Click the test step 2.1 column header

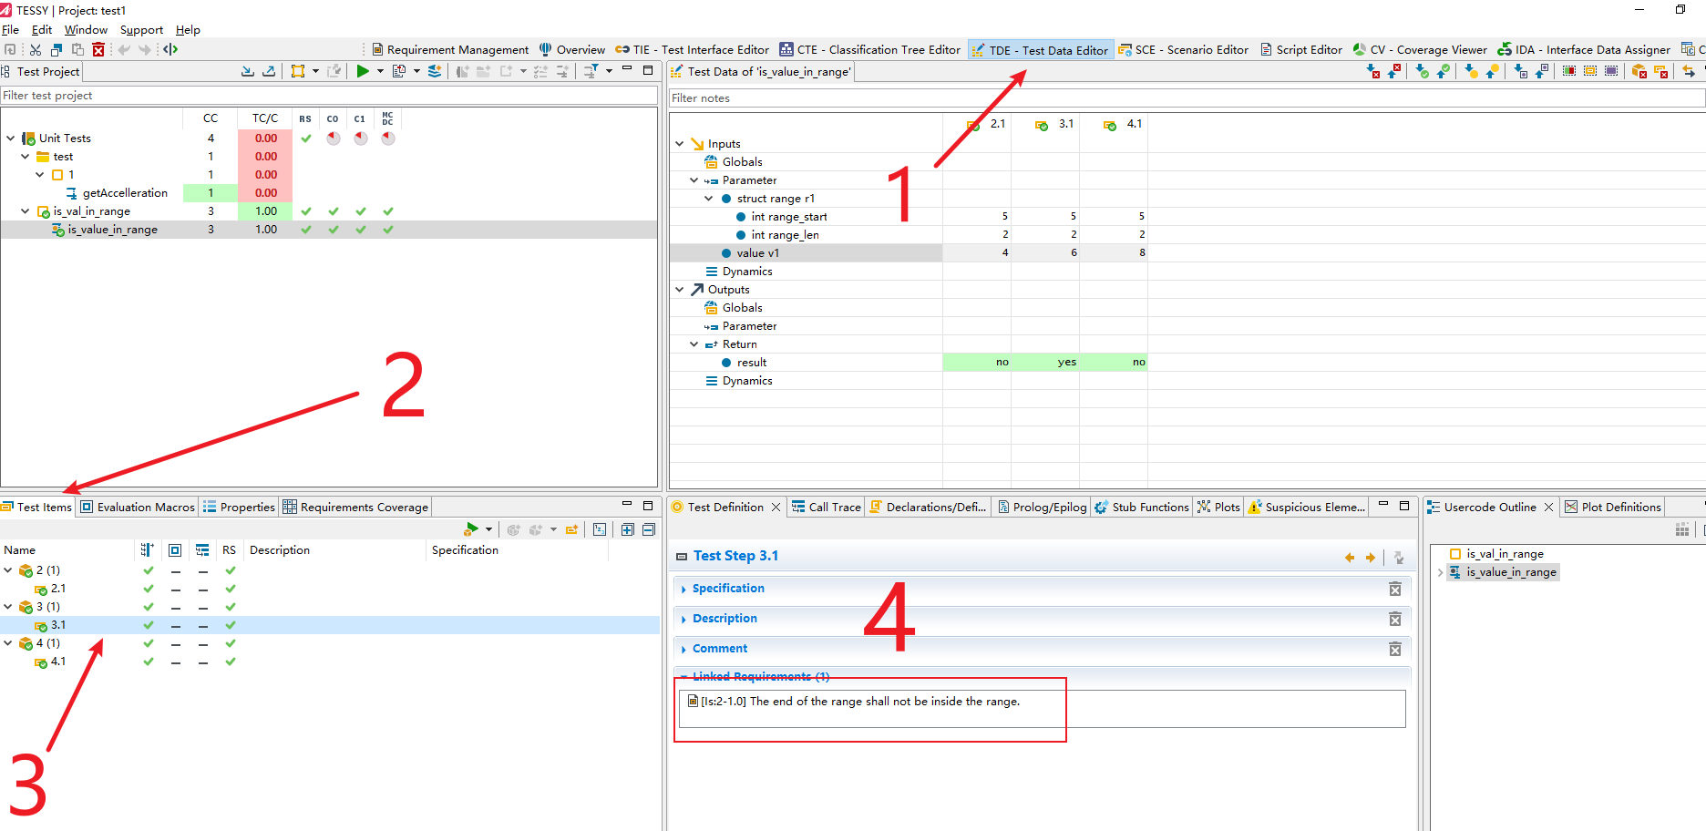[987, 124]
